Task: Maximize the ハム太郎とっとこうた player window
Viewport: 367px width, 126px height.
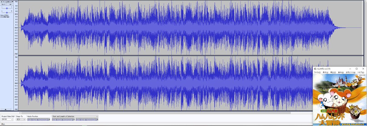Action: pyautogui.click(x=357, y=69)
